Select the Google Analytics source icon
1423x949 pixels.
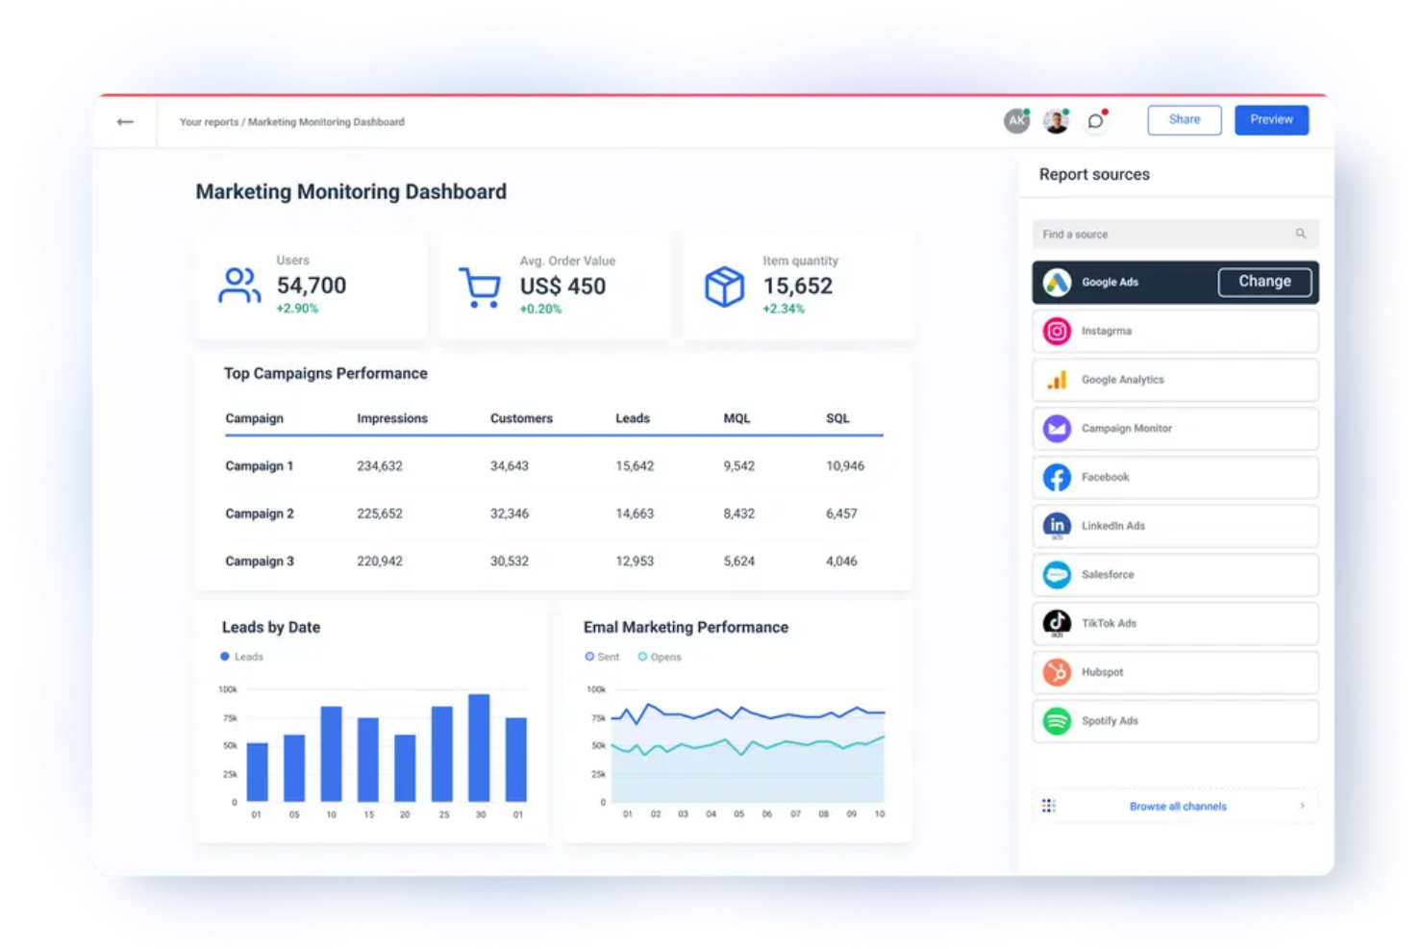(x=1057, y=380)
